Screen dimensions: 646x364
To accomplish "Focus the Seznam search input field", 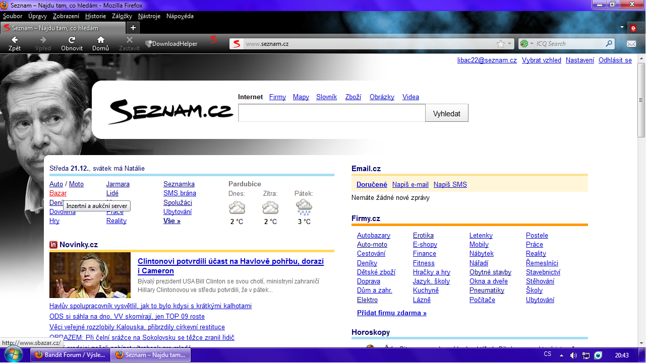I will click(x=332, y=113).
